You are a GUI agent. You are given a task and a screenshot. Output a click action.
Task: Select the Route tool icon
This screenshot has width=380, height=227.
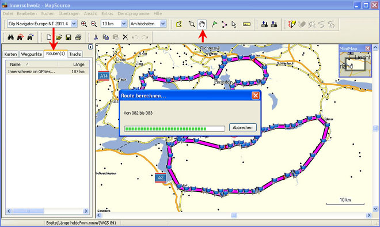coord(224,24)
